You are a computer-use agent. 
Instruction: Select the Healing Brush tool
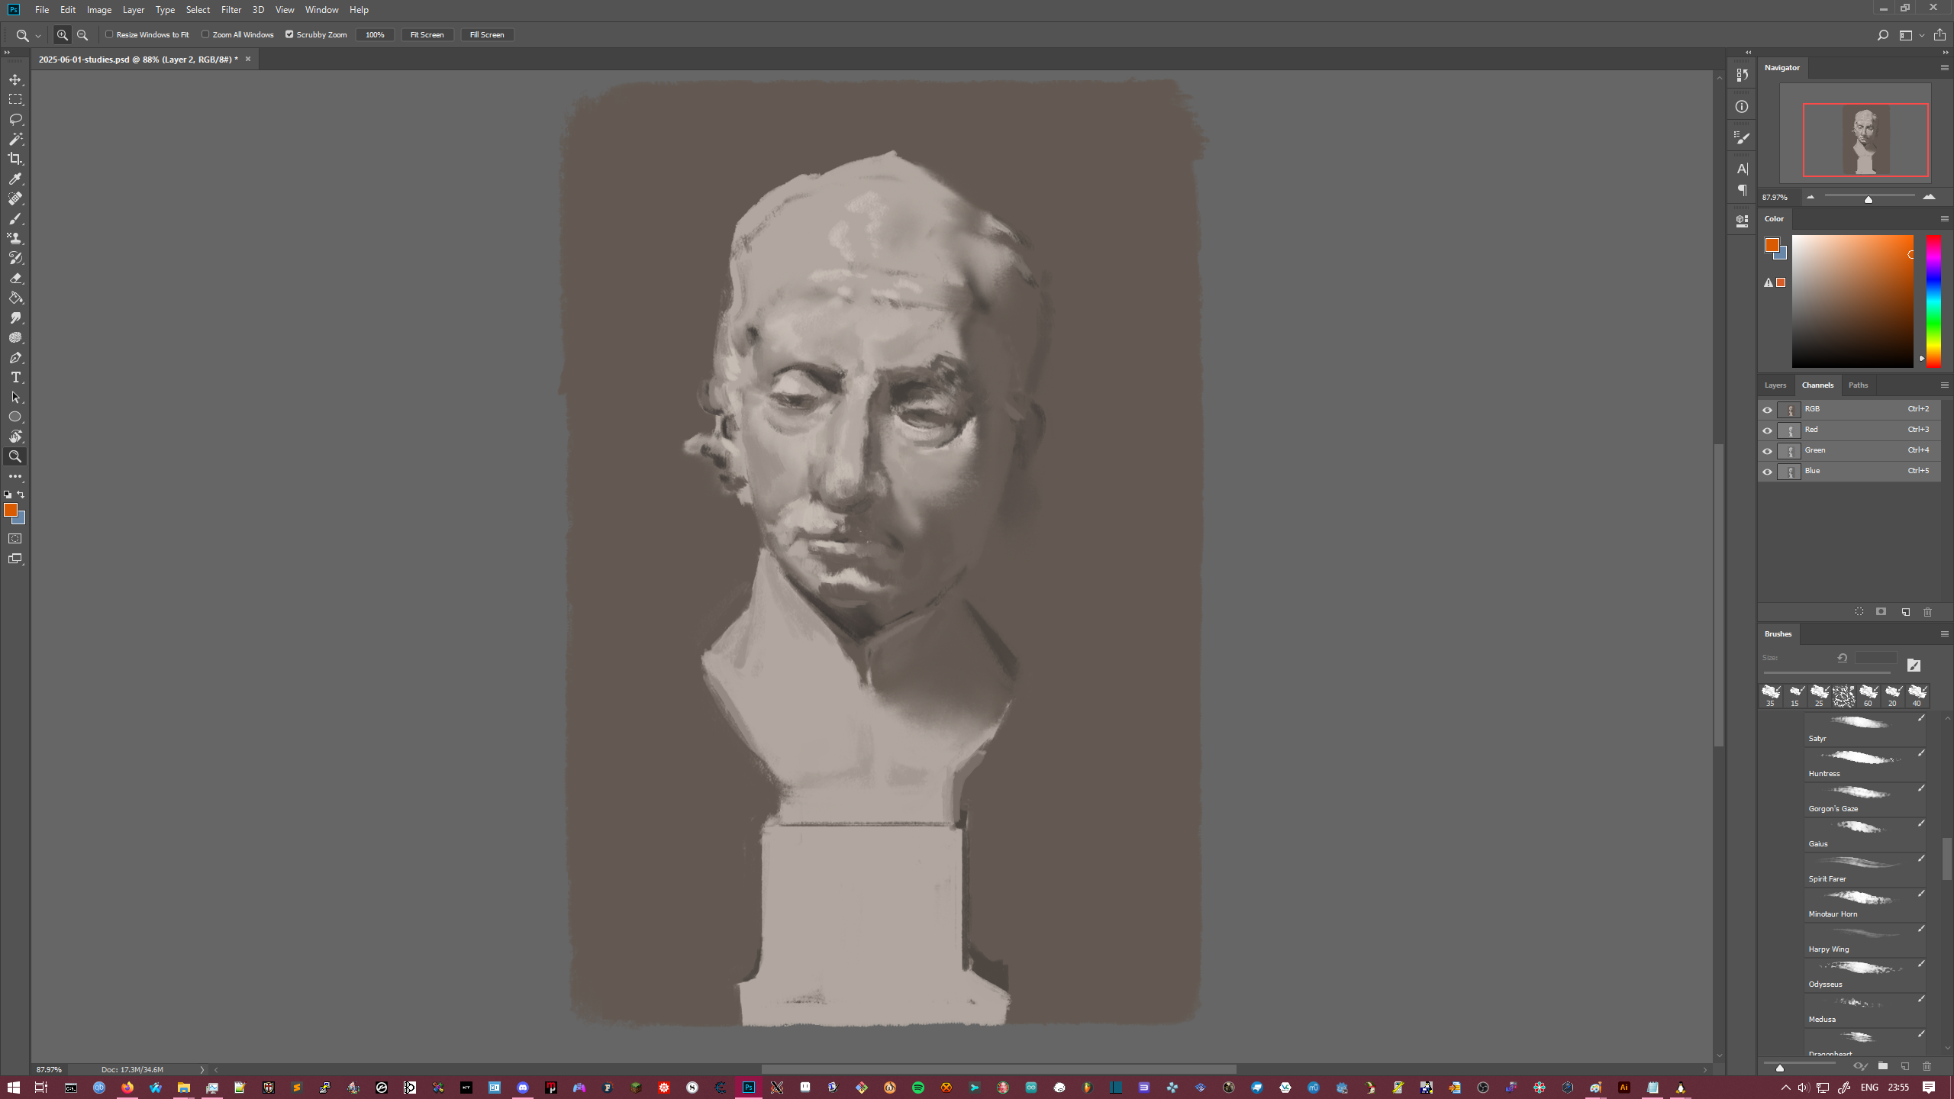pos(15,198)
